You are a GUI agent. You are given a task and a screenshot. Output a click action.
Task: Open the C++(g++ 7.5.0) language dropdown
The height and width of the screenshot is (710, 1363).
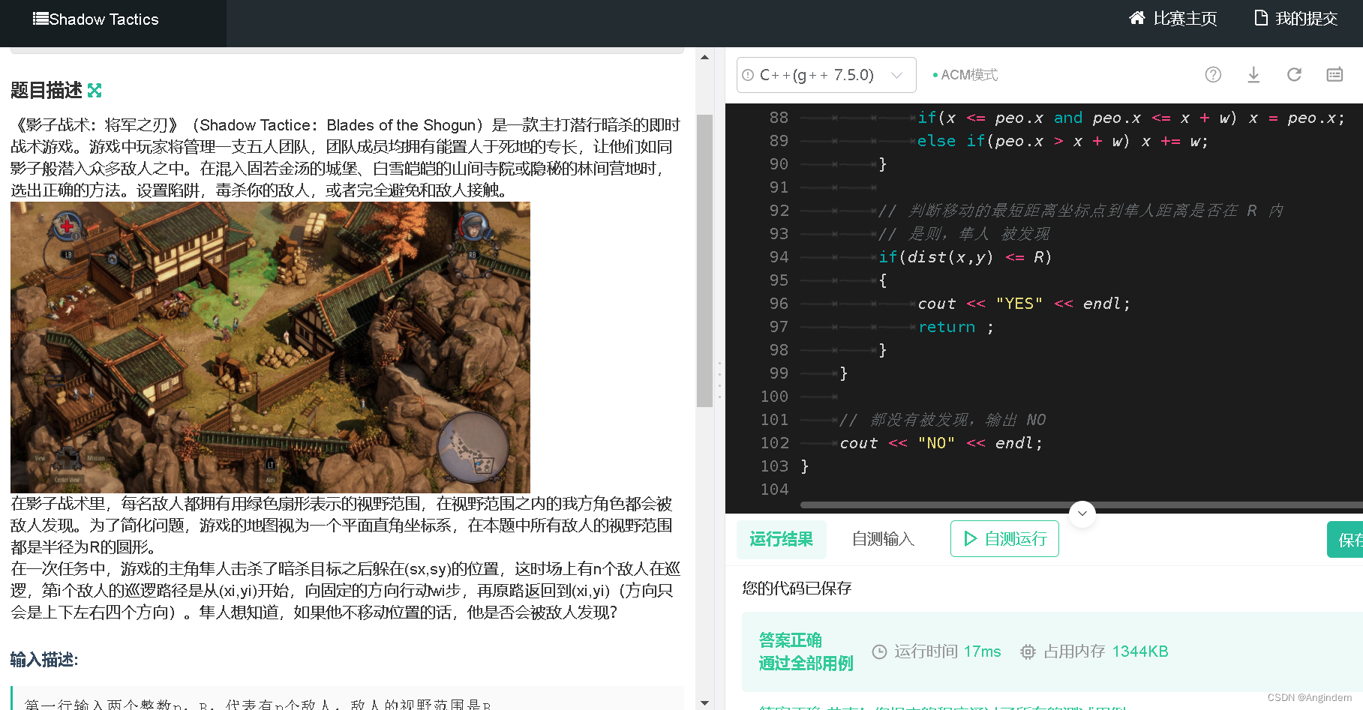click(827, 75)
